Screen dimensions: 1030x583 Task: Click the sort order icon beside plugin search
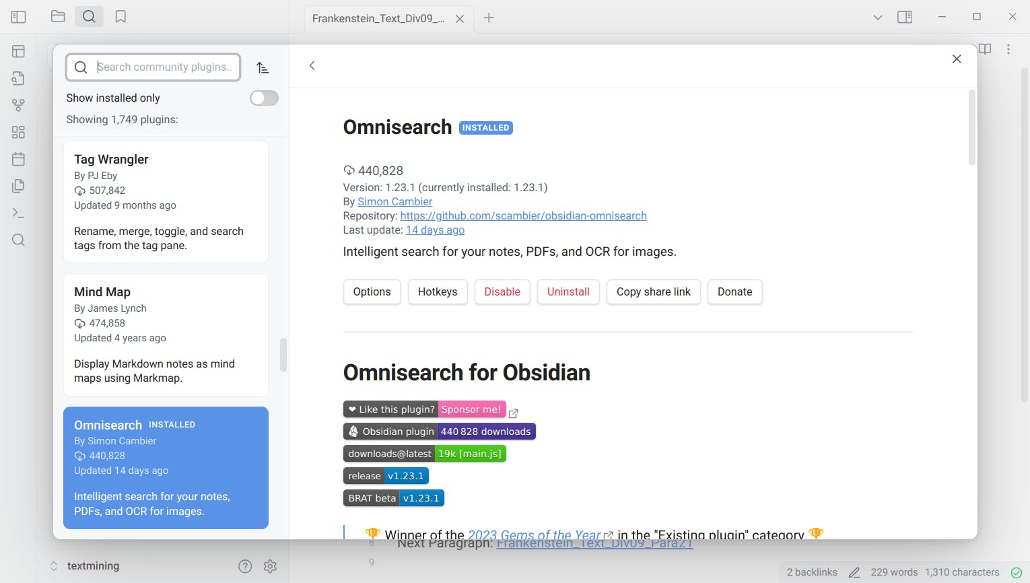pos(263,67)
